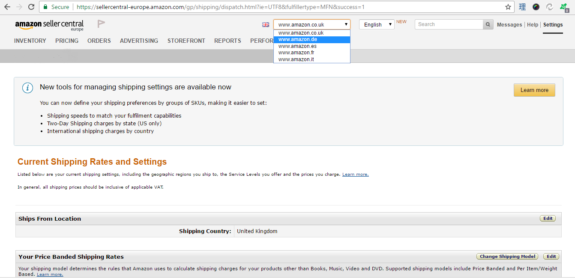
Task: Click Edit for Ships From Location
Action: (x=548, y=219)
